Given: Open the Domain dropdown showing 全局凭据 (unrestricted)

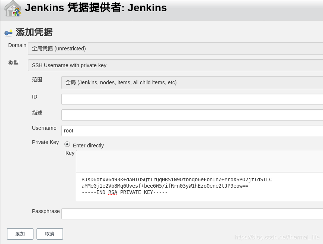Looking at the screenshot, I should click(175, 49).
